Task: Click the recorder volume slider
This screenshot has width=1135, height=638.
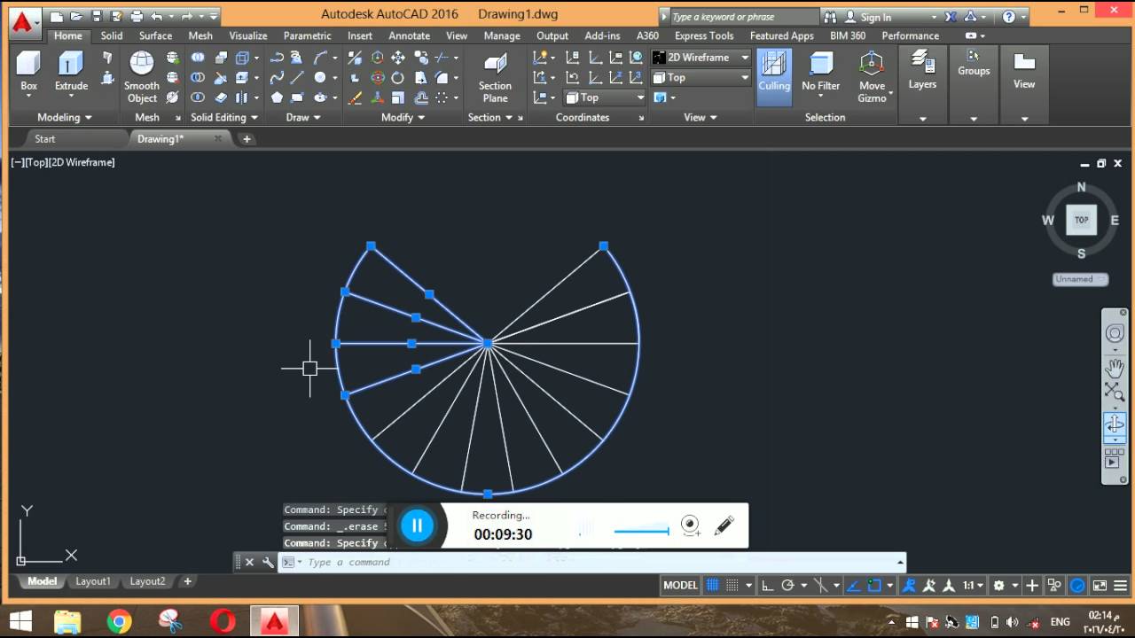Action: (641, 531)
